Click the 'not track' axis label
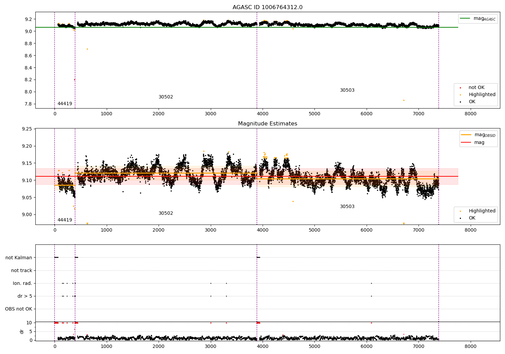The image size is (505, 354). pyautogui.click(x=22, y=270)
